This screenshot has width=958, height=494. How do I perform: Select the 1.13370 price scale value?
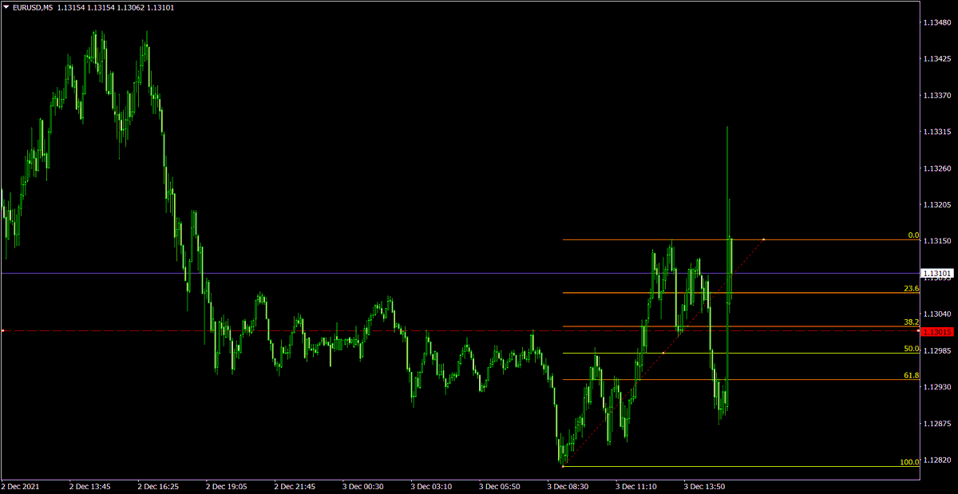tap(937, 96)
